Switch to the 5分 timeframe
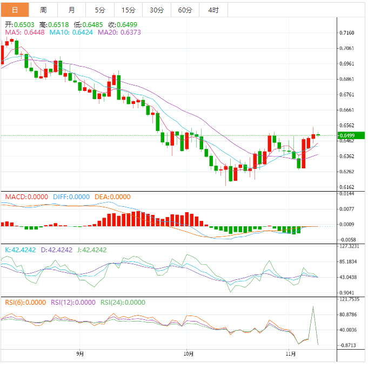 tap(100, 10)
